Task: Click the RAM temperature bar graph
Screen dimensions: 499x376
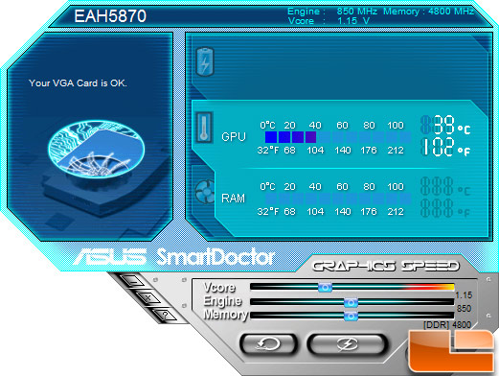Action: [x=338, y=199]
